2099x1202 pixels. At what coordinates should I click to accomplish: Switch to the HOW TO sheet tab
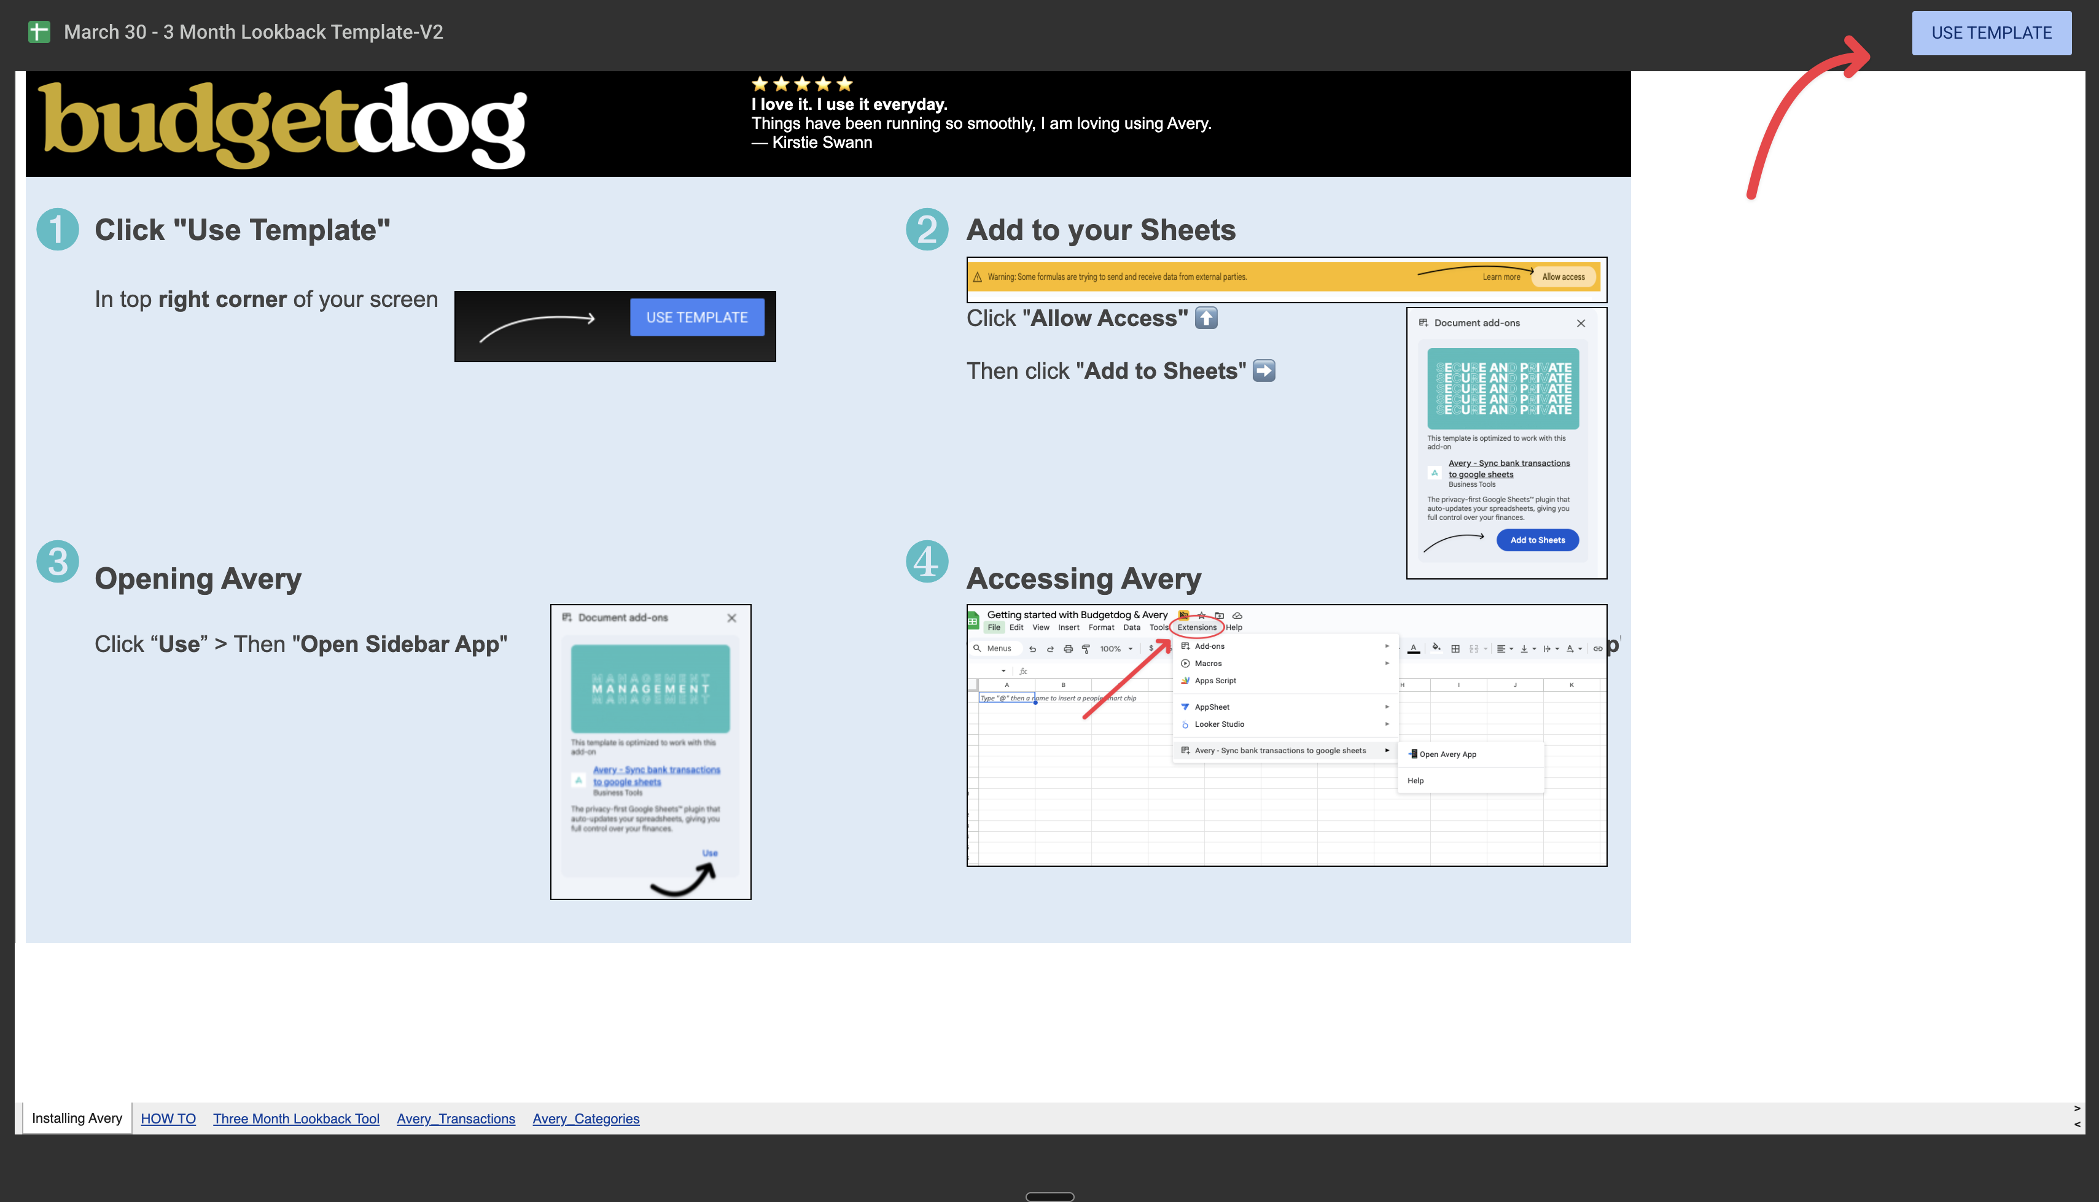tap(168, 1119)
